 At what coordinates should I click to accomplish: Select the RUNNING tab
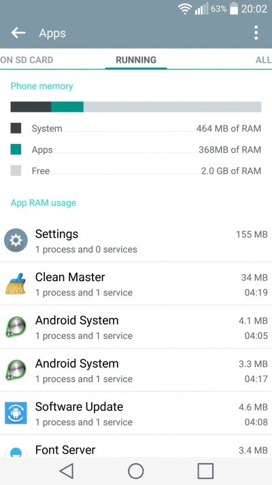pyautogui.click(x=136, y=60)
